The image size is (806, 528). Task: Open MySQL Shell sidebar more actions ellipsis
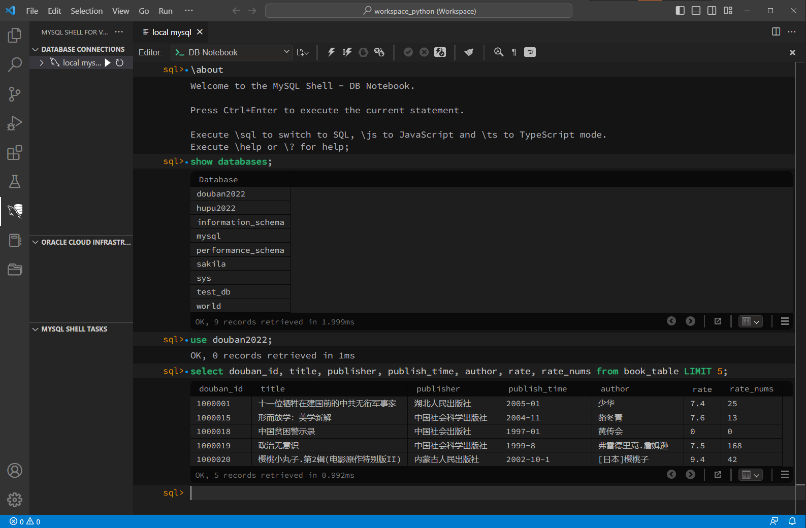coord(119,31)
